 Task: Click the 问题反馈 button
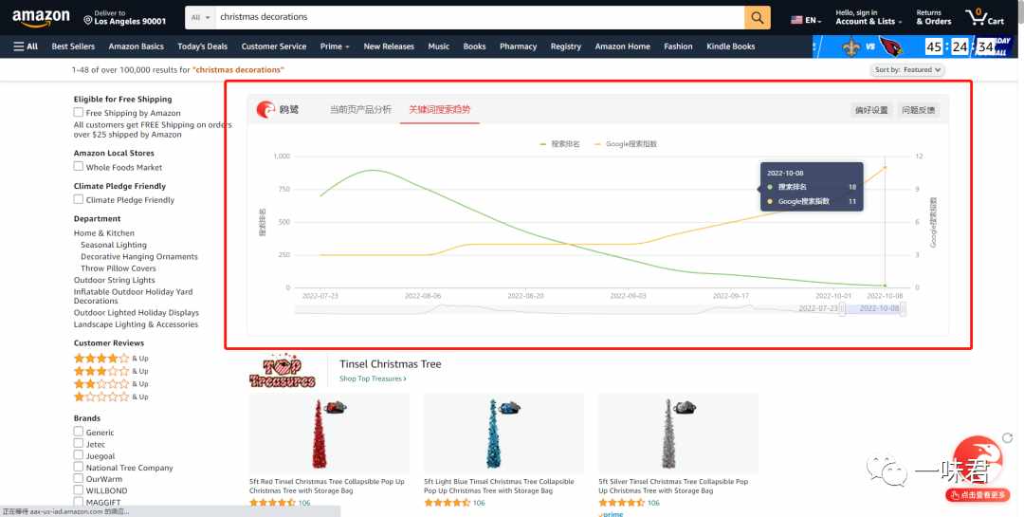918,110
